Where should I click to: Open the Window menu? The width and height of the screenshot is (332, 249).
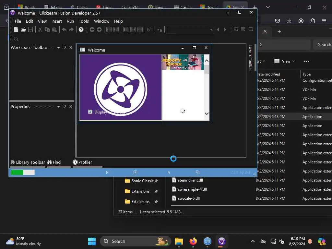[x=101, y=21]
